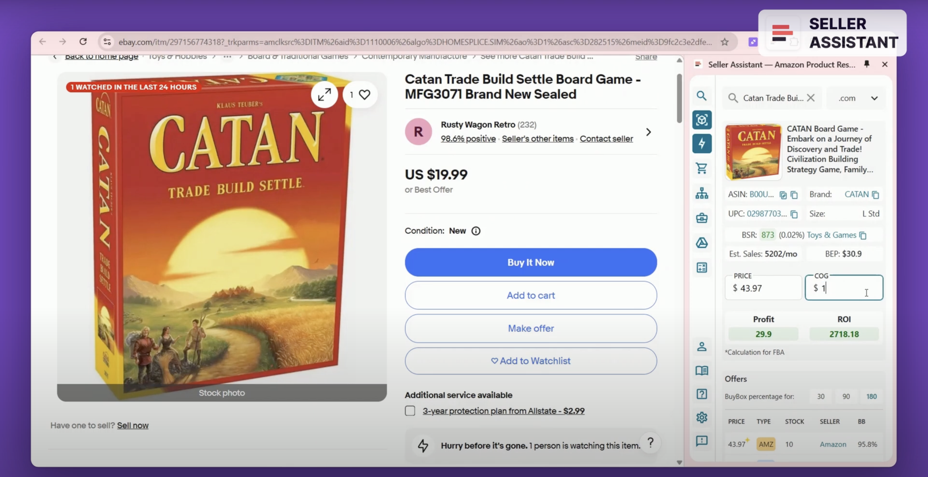
Task: Click the Buy It Now button
Action: pyautogui.click(x=530, y=262)
